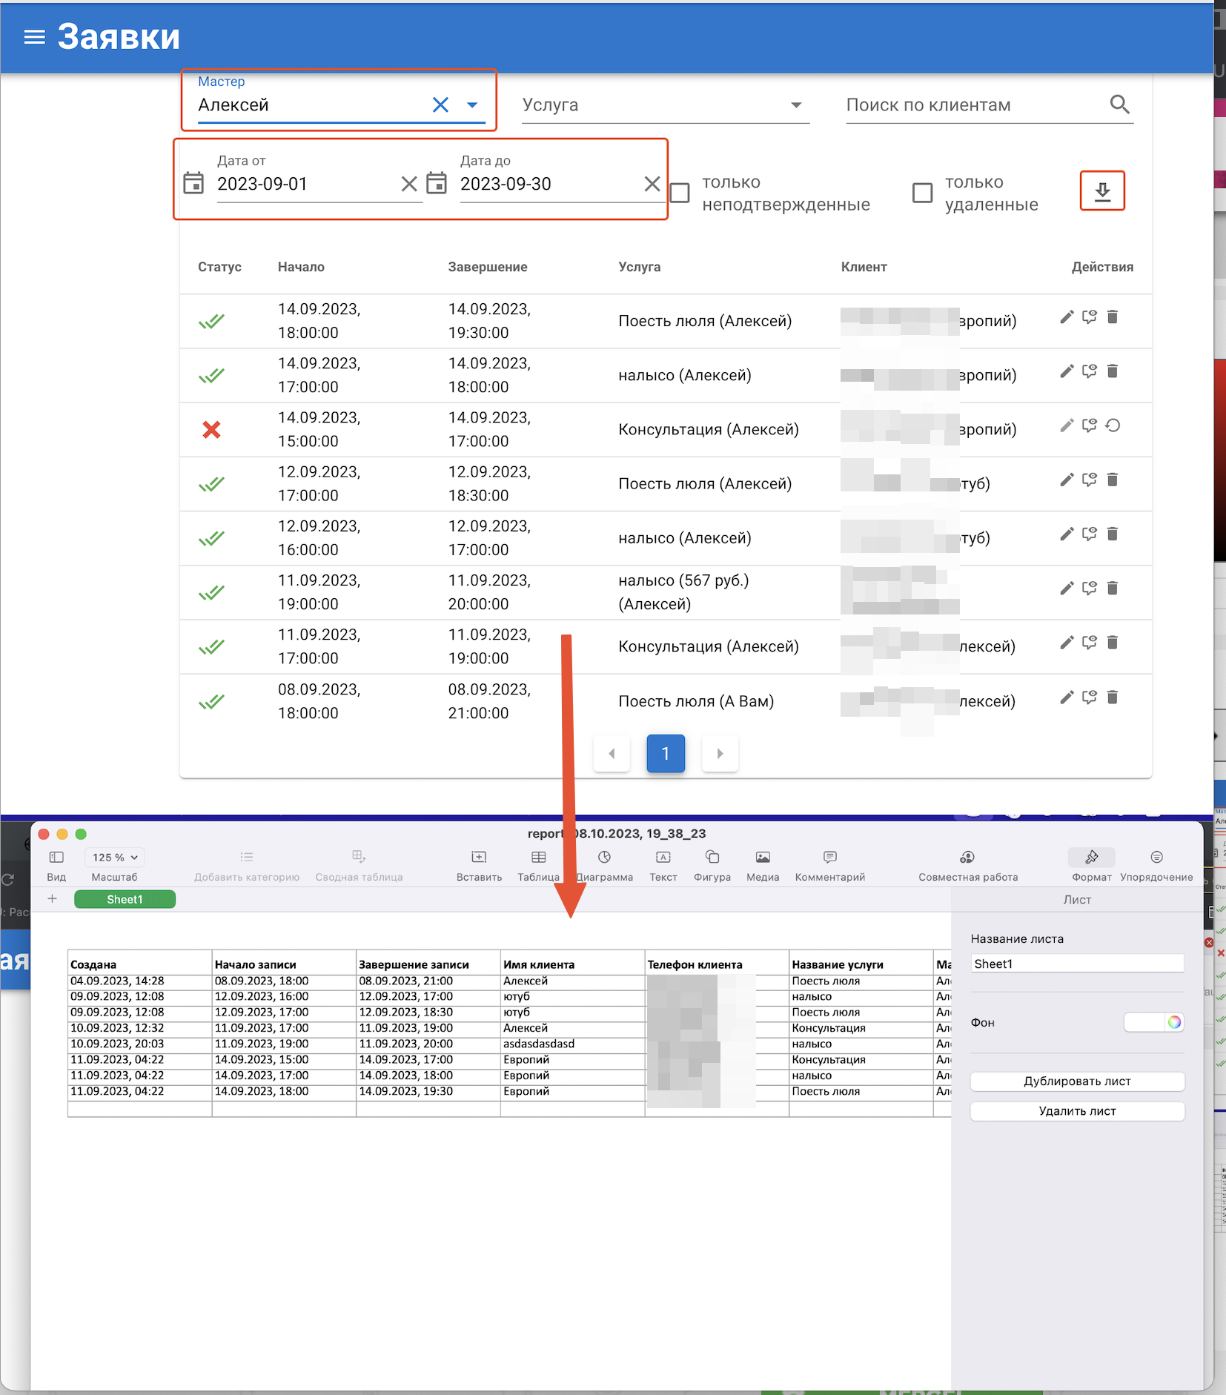The height and width of the screenshot is (1395, 1226).
Task: Expand the Мастер dropdown arrow
Action: point(472,105)
